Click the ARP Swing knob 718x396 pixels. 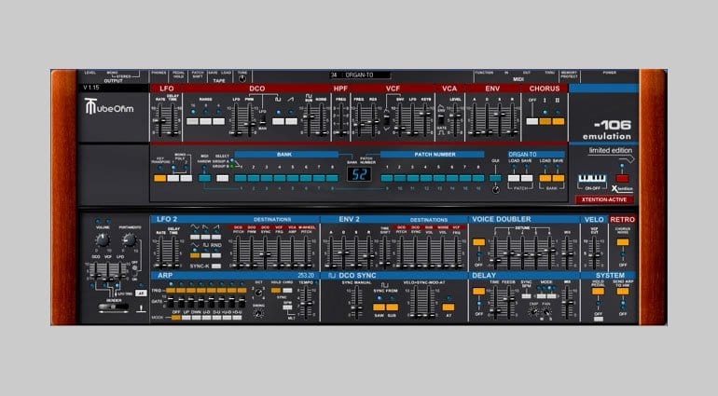(x=258, y=314)
